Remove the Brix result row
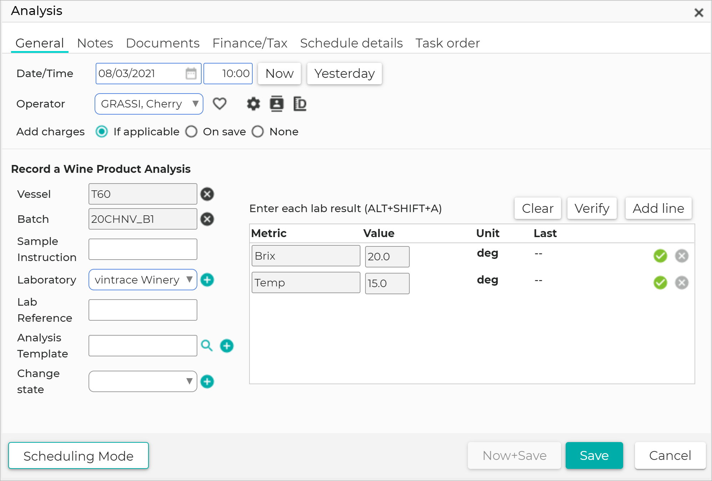The width and height of the screenshot is (712, 481). tap(682, 256)
